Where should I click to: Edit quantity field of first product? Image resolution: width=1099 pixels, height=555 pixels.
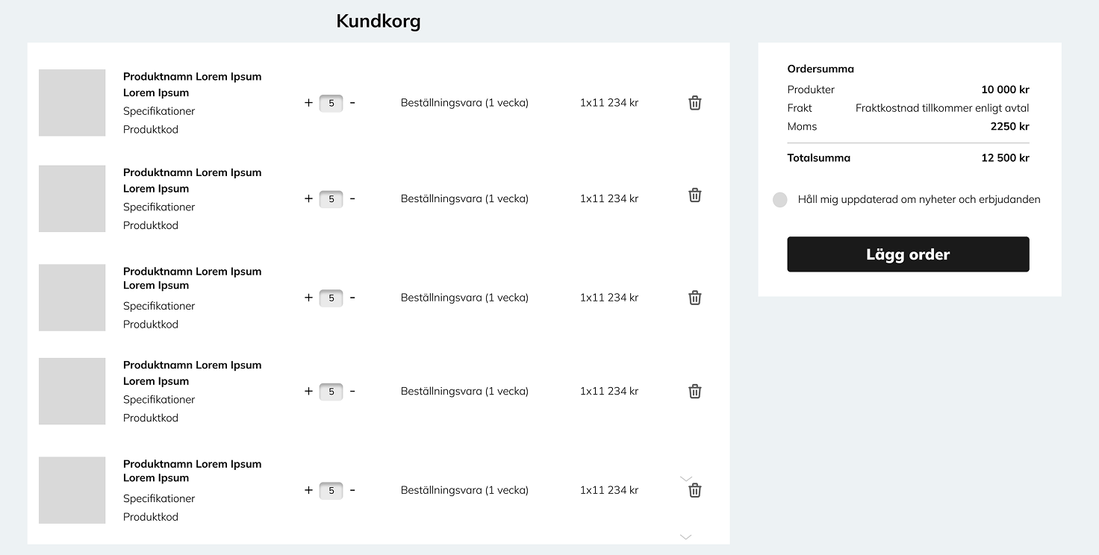click(331, 103)
